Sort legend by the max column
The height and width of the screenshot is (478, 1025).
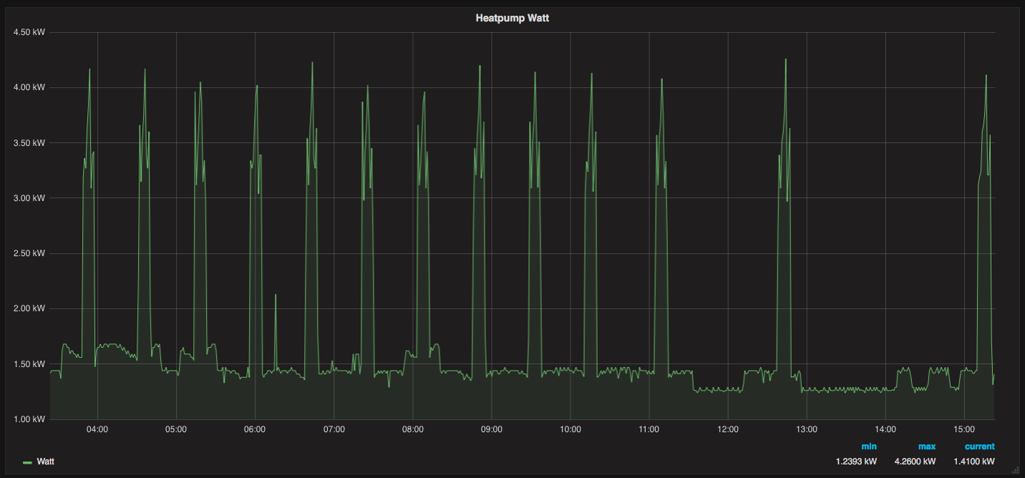tap(926, 447)
